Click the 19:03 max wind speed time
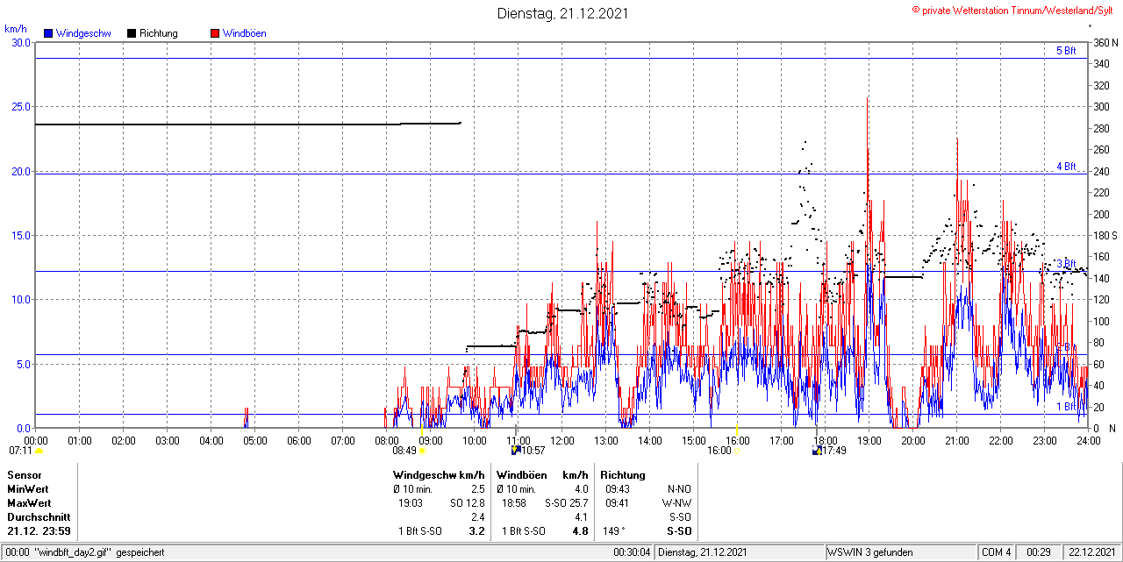 (411, 503)
